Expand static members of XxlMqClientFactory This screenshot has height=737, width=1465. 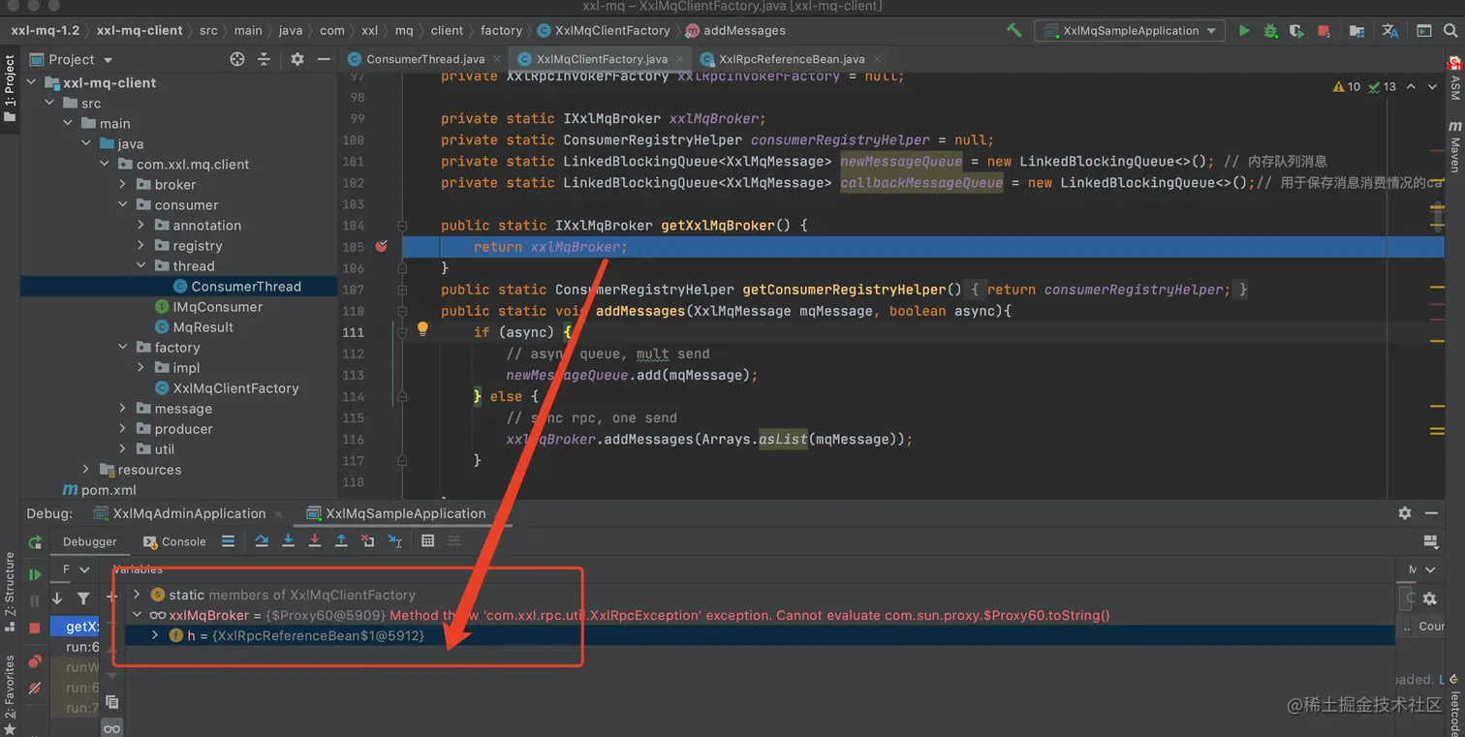click(137, 595)
